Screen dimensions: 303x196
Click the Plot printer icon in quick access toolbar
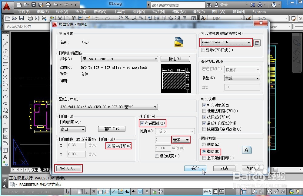point(48,5)
